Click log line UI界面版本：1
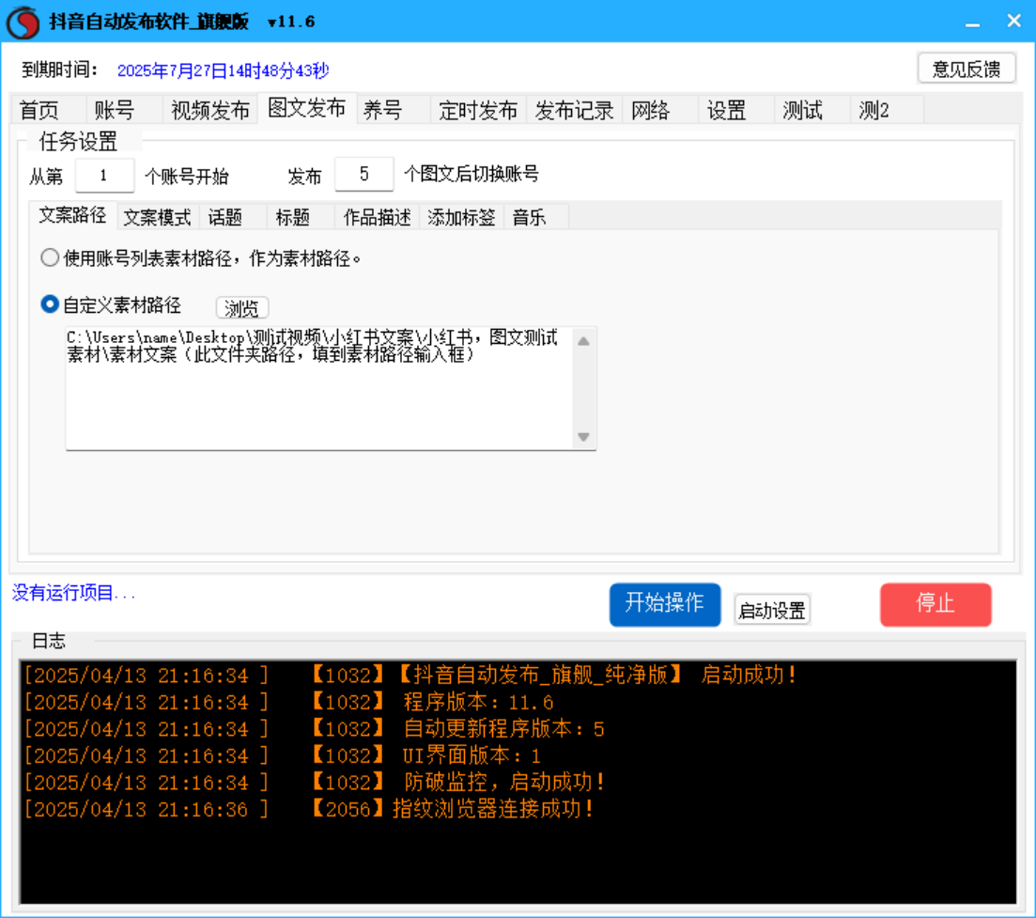Viewport: 1036px width, 918px height. (282, 755)
